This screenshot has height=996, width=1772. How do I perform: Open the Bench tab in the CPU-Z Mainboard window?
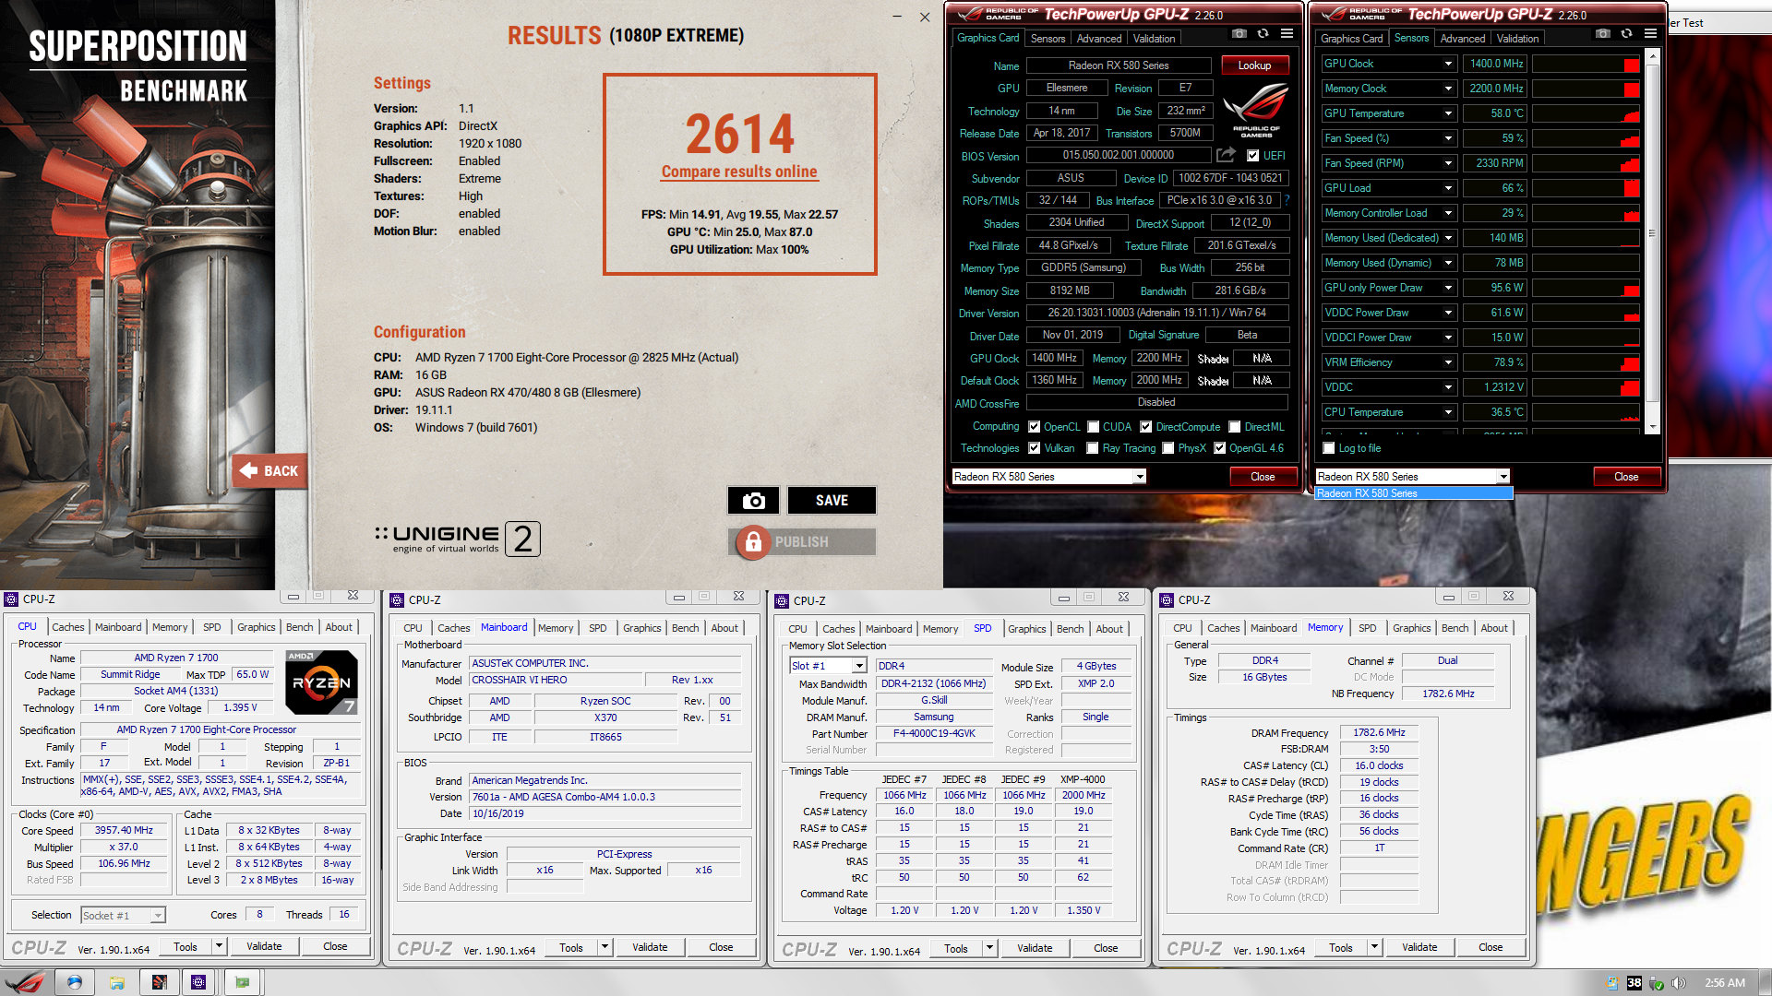685,628
